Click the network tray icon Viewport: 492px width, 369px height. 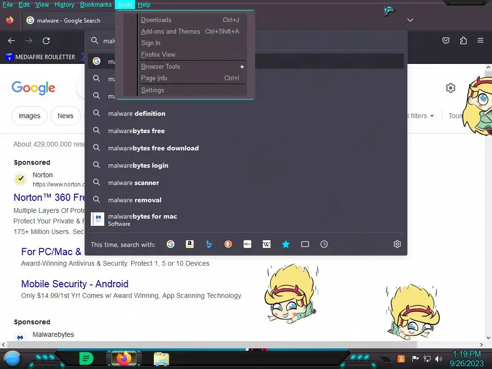[x=427, y=358]
